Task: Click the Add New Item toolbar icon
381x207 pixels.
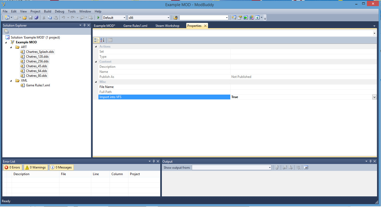Action: 16,18
